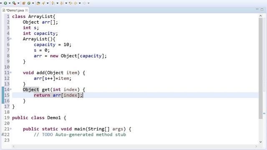The width and height of the screenshot is (267, 150).
Task: Open the Forward history dropdown arrow
Action: [88, 3]
